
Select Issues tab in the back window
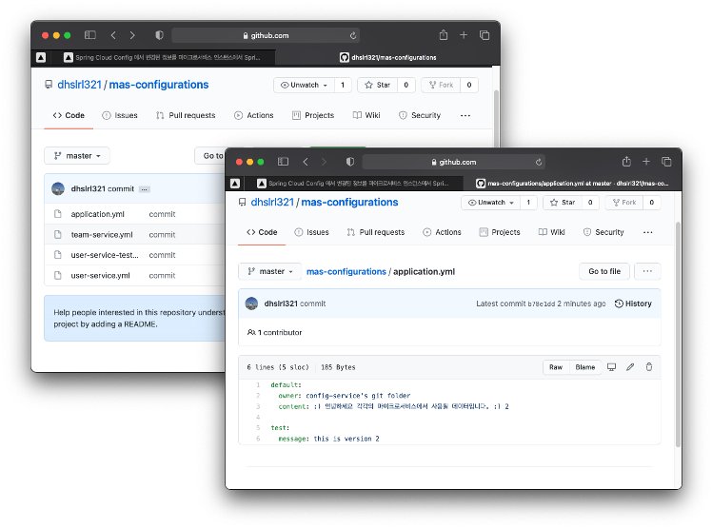tap(120, 115)
